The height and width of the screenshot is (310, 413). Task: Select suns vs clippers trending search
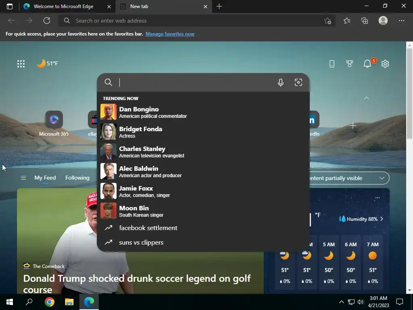coord(203,242)
